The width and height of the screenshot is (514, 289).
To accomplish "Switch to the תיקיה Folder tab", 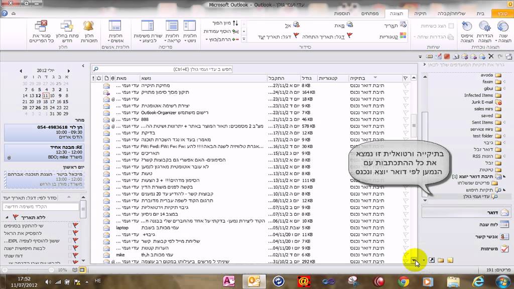I will tap(420, 14).
